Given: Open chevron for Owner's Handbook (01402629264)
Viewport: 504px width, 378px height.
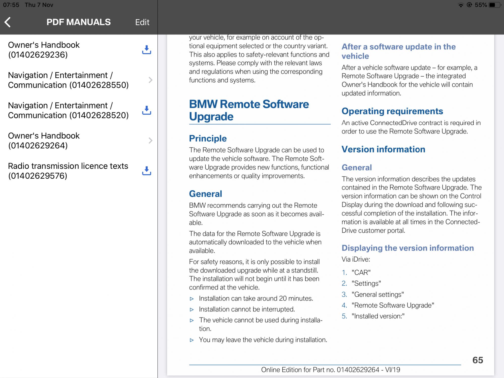Looking at the screenshot, I should (150, 141).
